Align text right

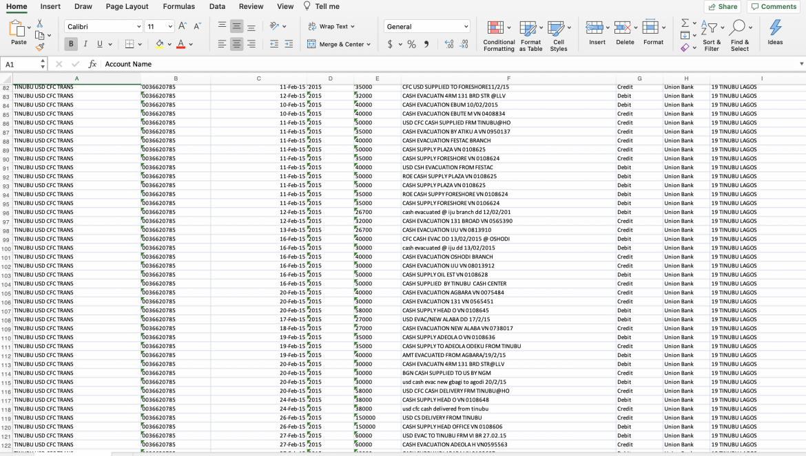251,44
